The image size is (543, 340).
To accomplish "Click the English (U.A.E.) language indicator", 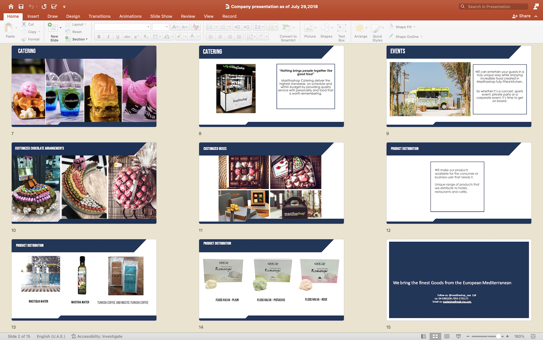I will point(51,336).
